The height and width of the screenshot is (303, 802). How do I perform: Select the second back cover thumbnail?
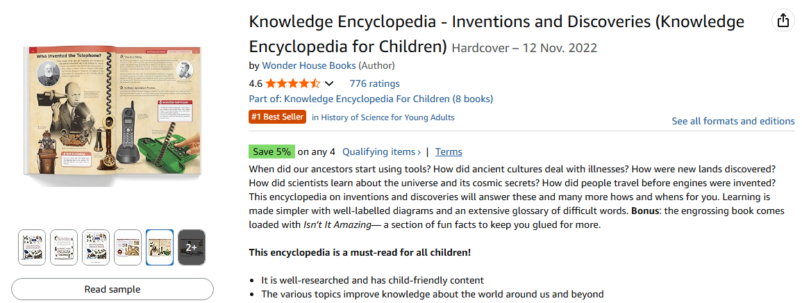point(64,247)
